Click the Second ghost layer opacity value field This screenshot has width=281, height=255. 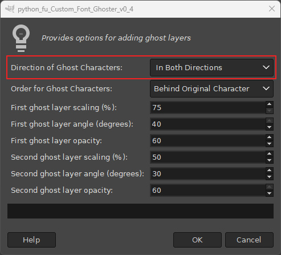[208, 191]
